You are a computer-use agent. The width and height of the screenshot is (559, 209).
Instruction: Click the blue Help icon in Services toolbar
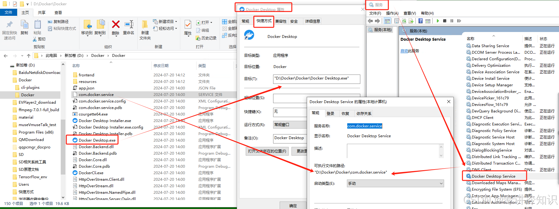(421, 21)
